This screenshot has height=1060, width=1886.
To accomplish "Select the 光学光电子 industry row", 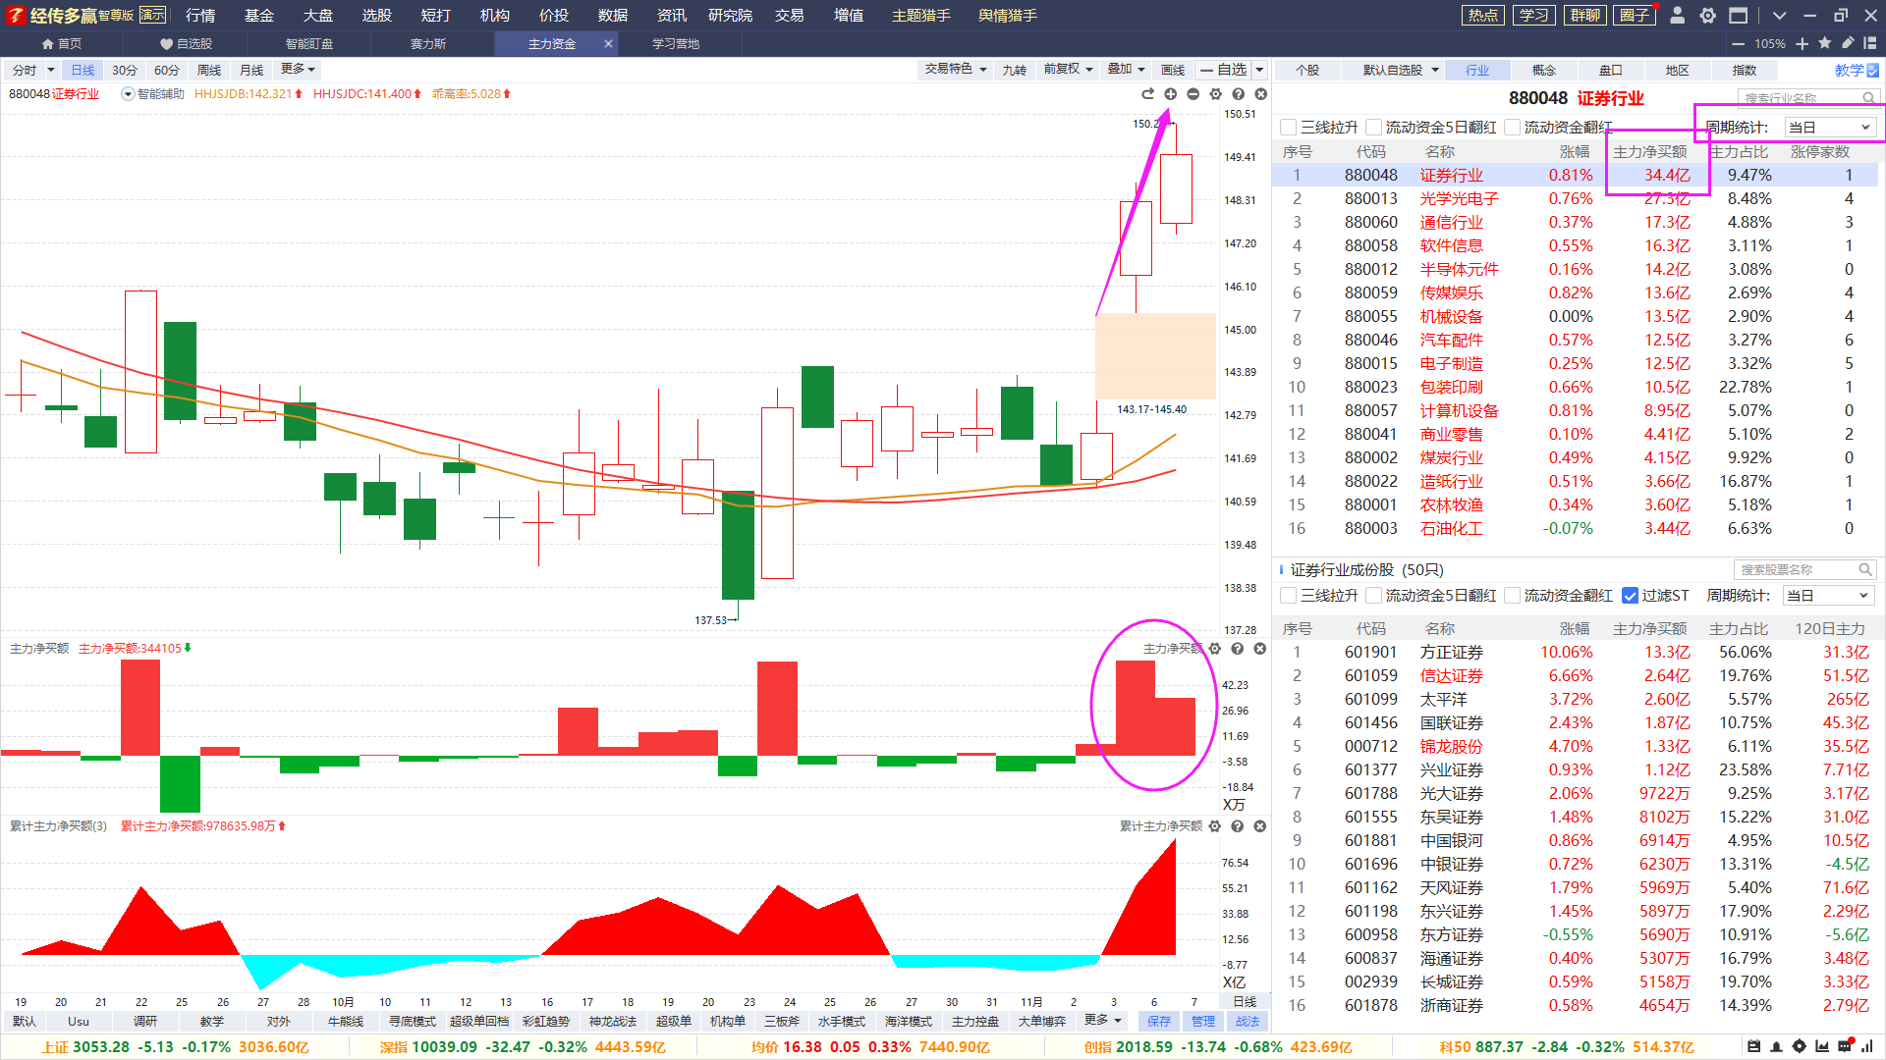I will [1575, 199].
